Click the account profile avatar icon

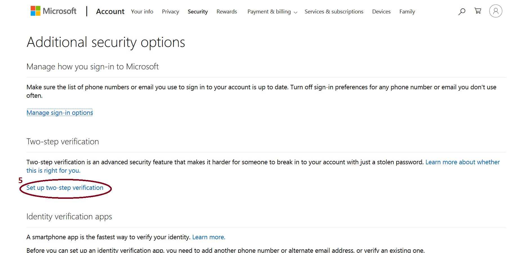coord(495,11)
